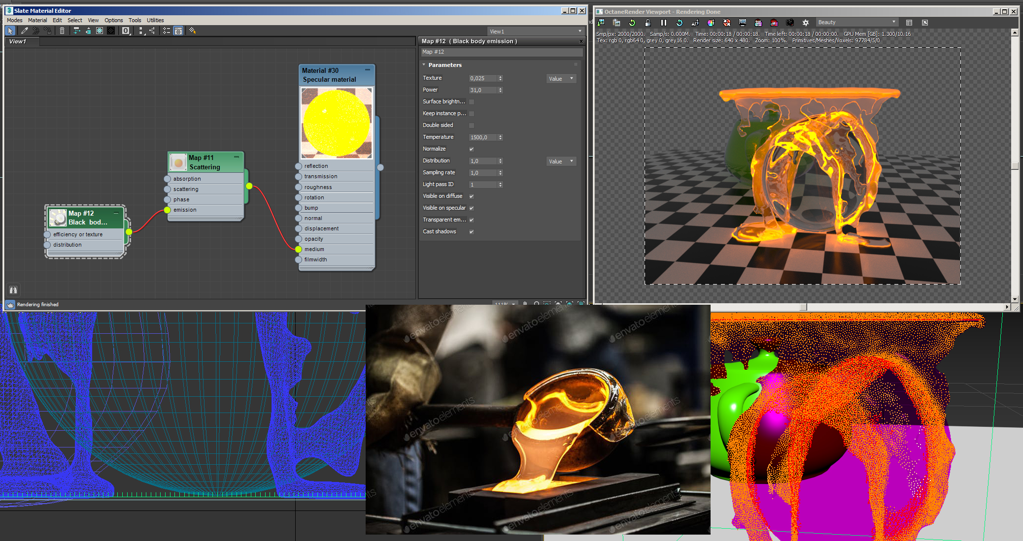Collapse the Parameters rollout
The image size is (1023, 541).
(x=424, y=65)
